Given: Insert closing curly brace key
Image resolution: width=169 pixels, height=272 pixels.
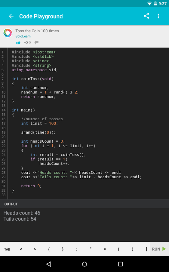Looking at the screenshot, I should coord(63,249).
